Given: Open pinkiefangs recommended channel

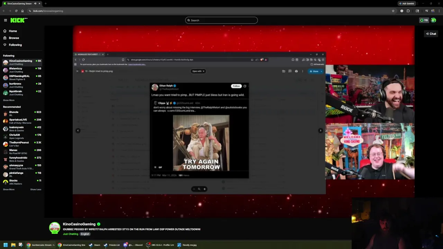Looking at the screenshot, I should 22,174.
